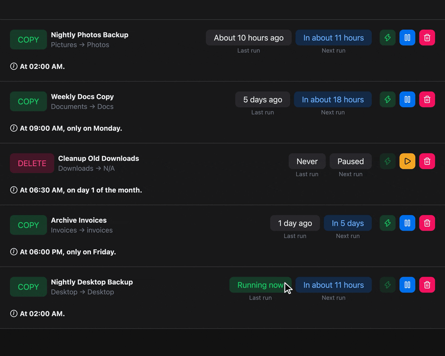Viewport: 445px width, 356px height.
Task: Click clock icon beside Desktop Backup schedule
Action: pos(13,314)
